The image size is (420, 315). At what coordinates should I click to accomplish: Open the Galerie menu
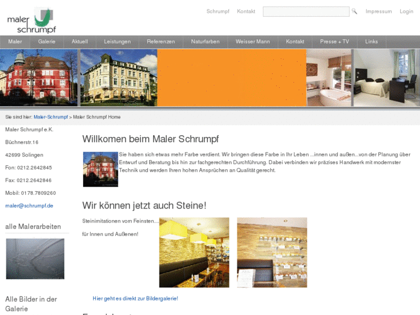pos(47,42)
